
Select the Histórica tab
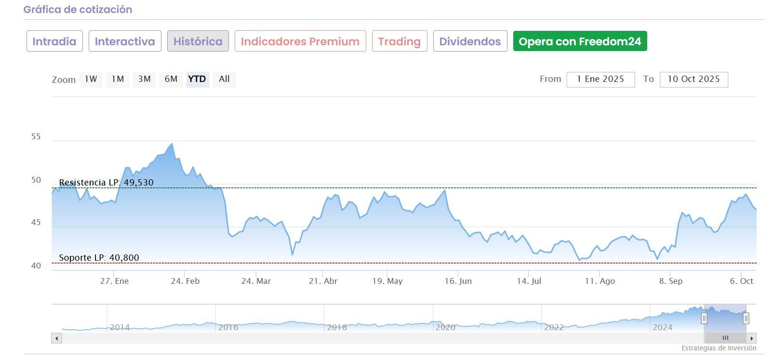click(x=198, y=41)
